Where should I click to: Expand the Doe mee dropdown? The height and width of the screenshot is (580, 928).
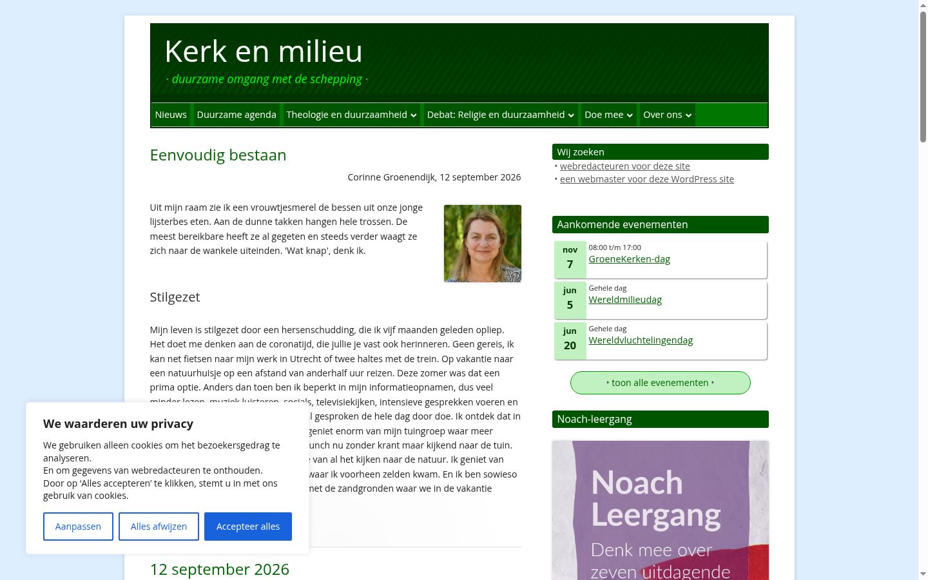pos(608,115)
